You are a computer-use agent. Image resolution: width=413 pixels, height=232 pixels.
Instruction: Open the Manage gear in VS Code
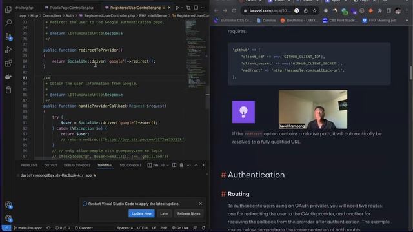8,218
